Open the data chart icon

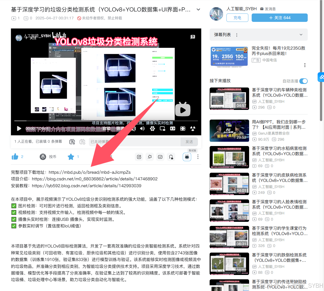(160, 157)
